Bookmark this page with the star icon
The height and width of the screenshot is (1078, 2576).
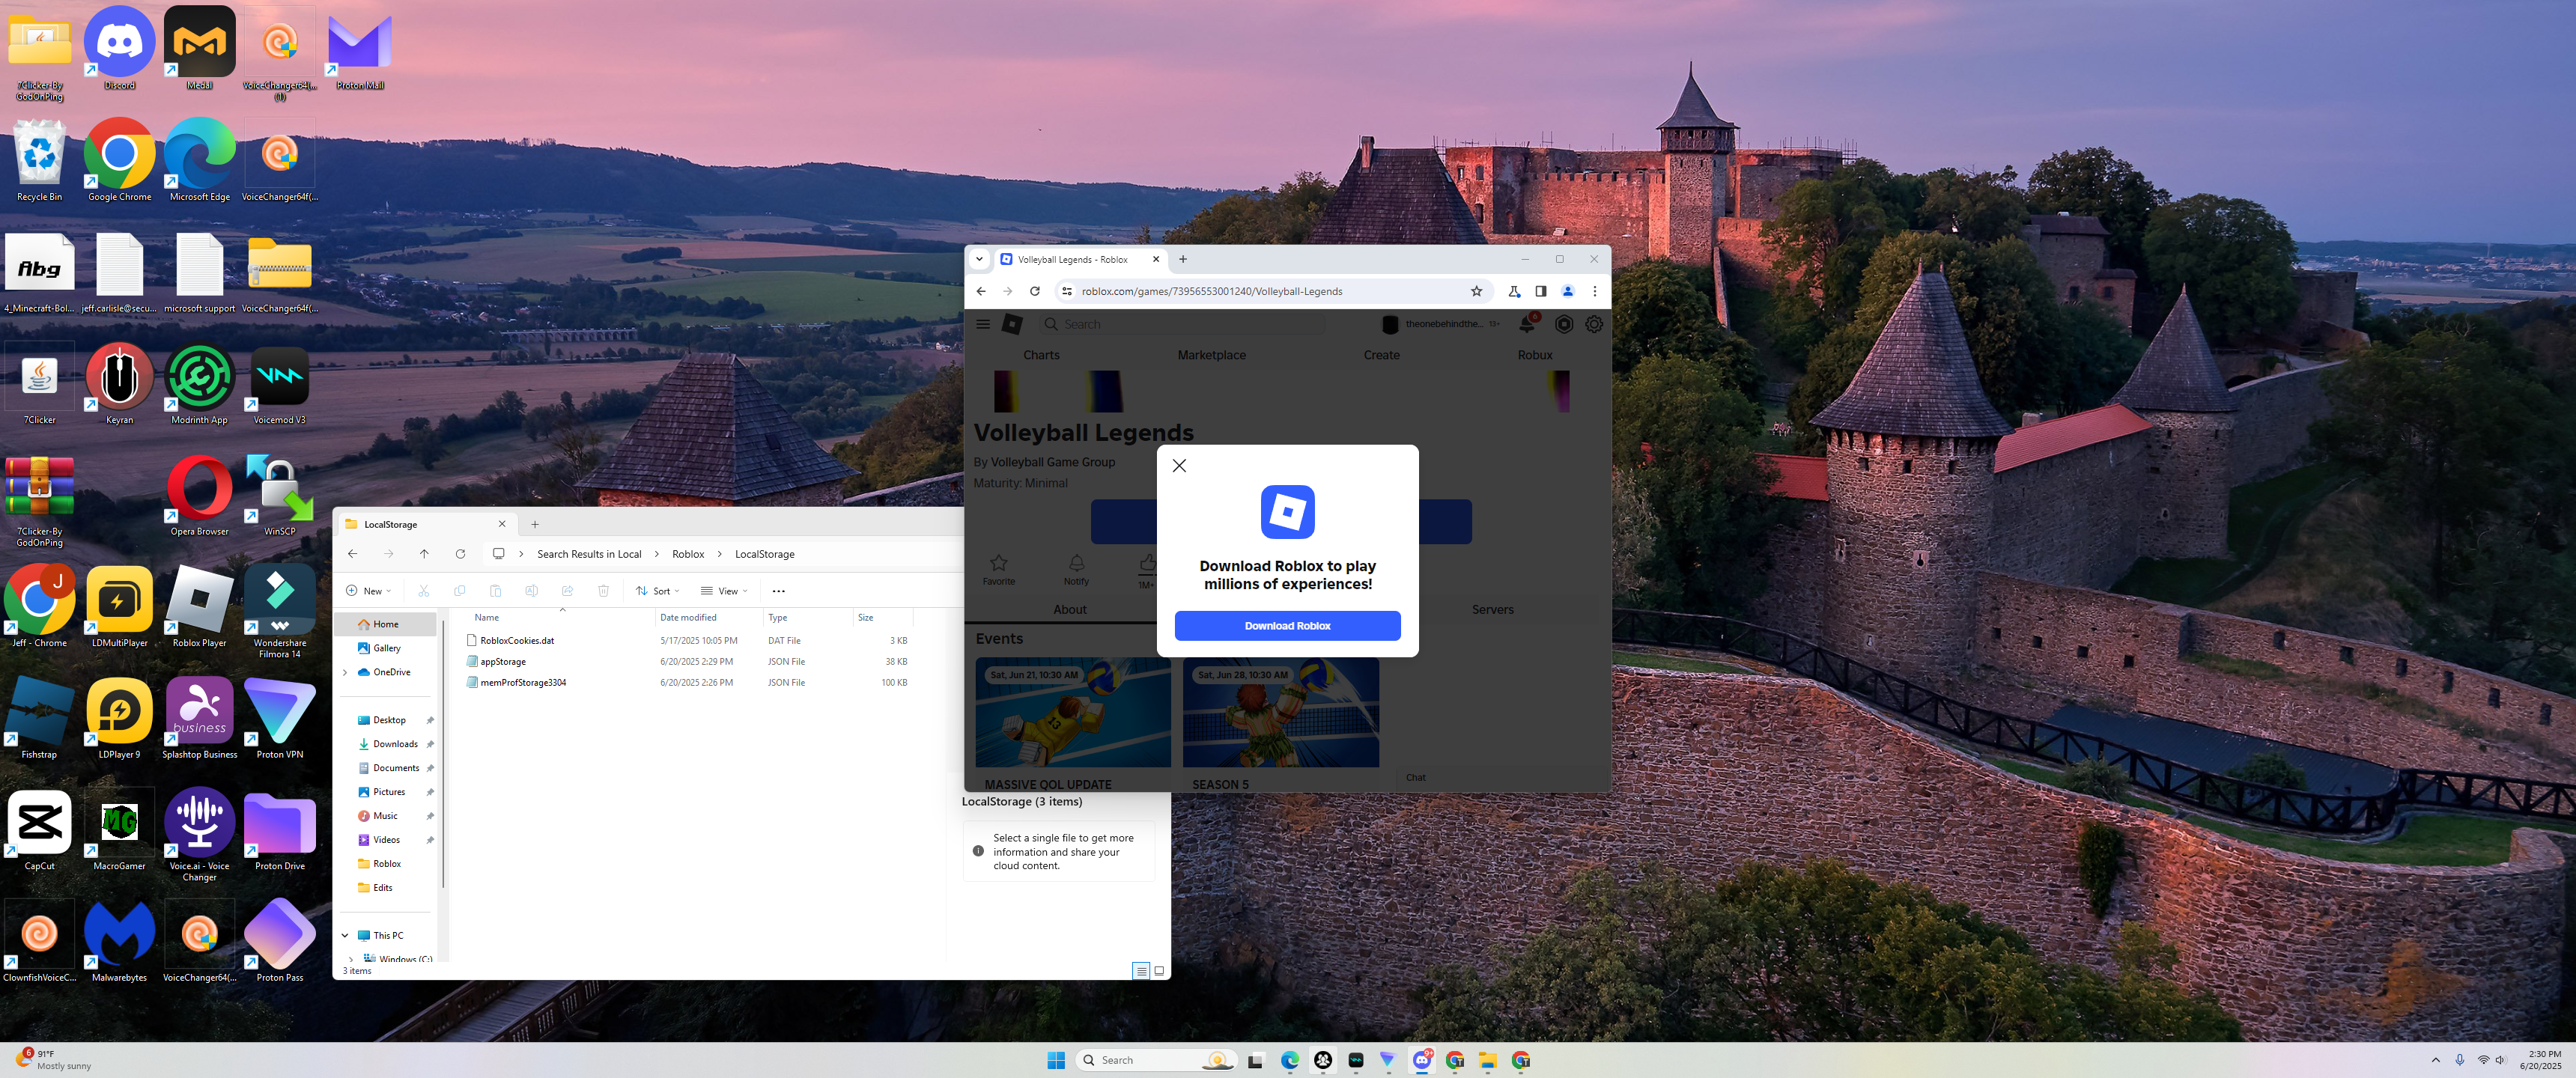[1476, 291]
